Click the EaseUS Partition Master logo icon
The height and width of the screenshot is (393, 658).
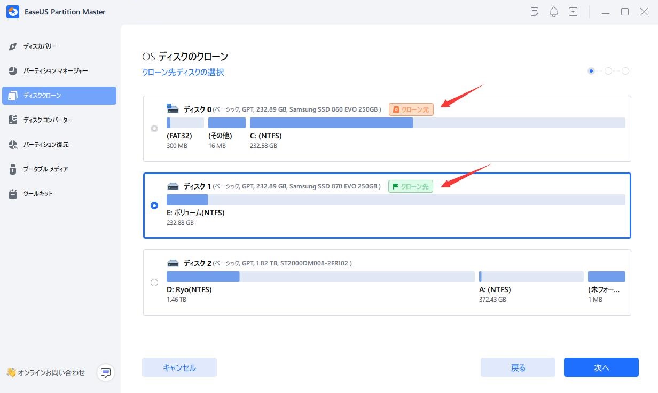coord(13,12)
